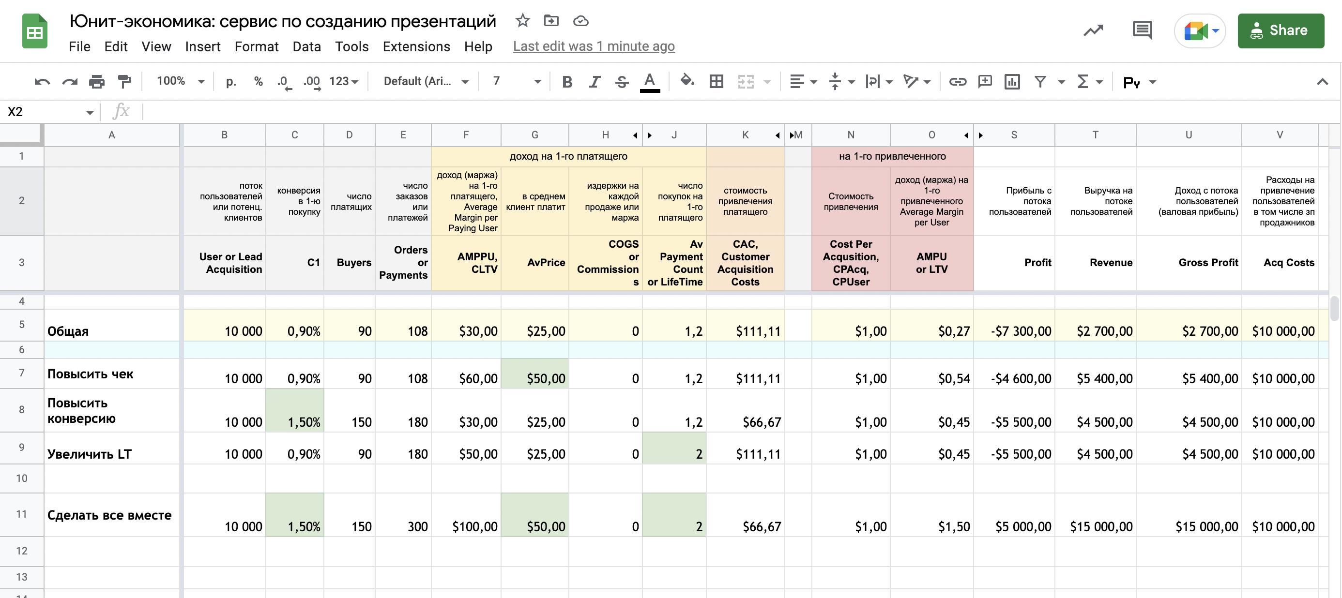The image size is (1342, 598).
Task: Open the Edit menu
Action: (x=116, y=46)
